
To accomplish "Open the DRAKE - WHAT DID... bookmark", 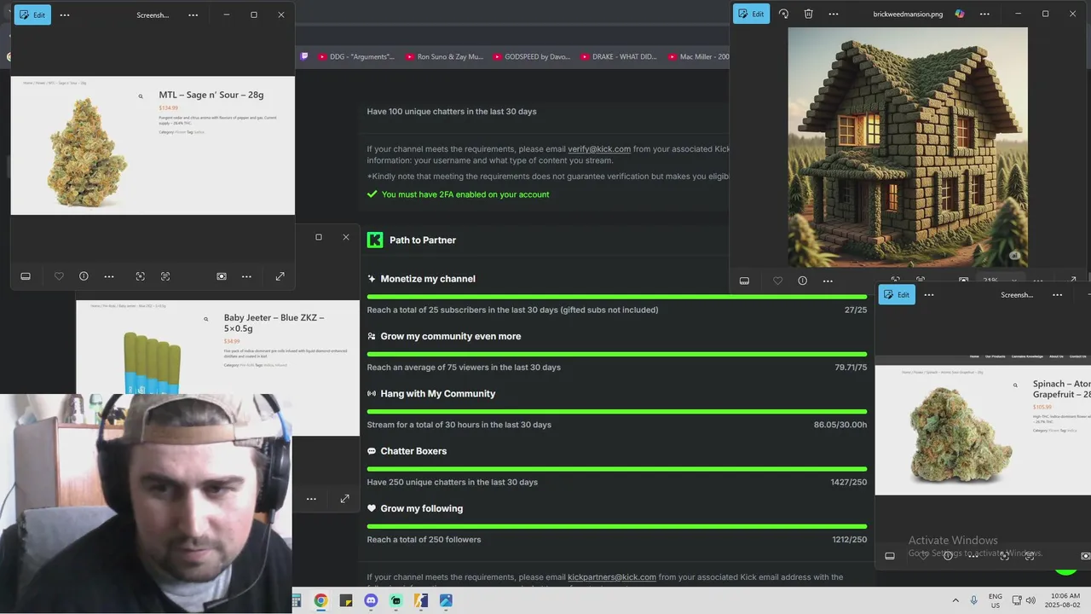I will pos(619,57).
